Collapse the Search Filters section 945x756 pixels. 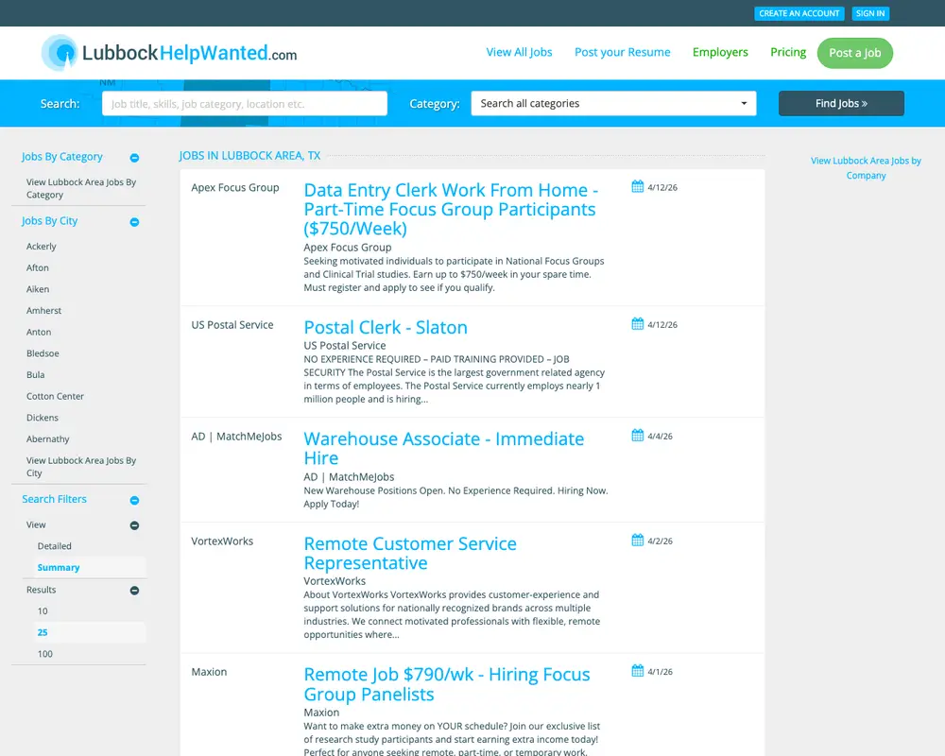134,501
